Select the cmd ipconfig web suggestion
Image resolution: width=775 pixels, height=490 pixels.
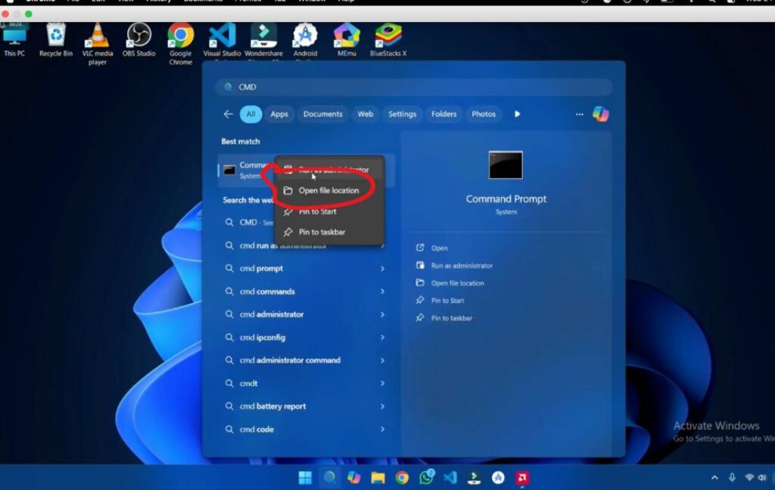[x=305, y=337]
